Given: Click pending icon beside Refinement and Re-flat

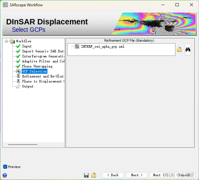Looking at the screenshot, I should 19,76.
